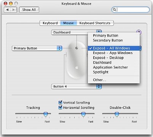Open the Dashboard scroll-ball popup menu
The image size is (153, 137).
(76, 32)
